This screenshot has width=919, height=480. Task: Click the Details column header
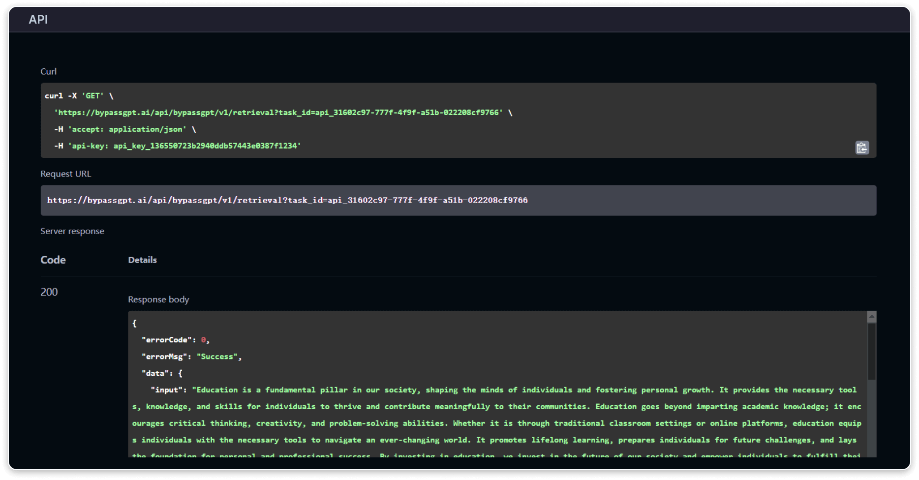143,260
